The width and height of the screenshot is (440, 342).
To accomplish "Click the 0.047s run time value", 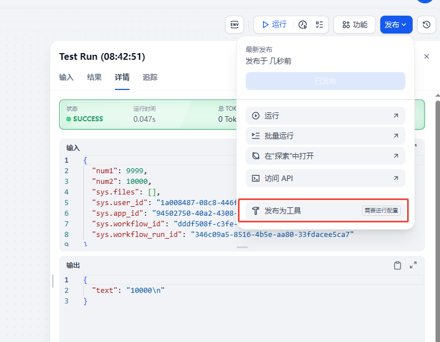I will pos(145,119).
